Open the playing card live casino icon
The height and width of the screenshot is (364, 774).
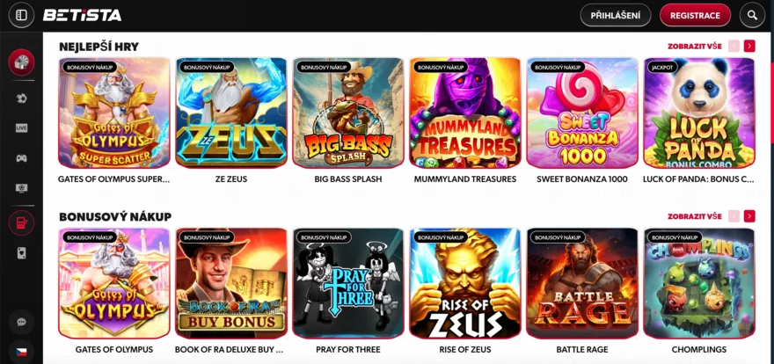(x=21, y=253)
